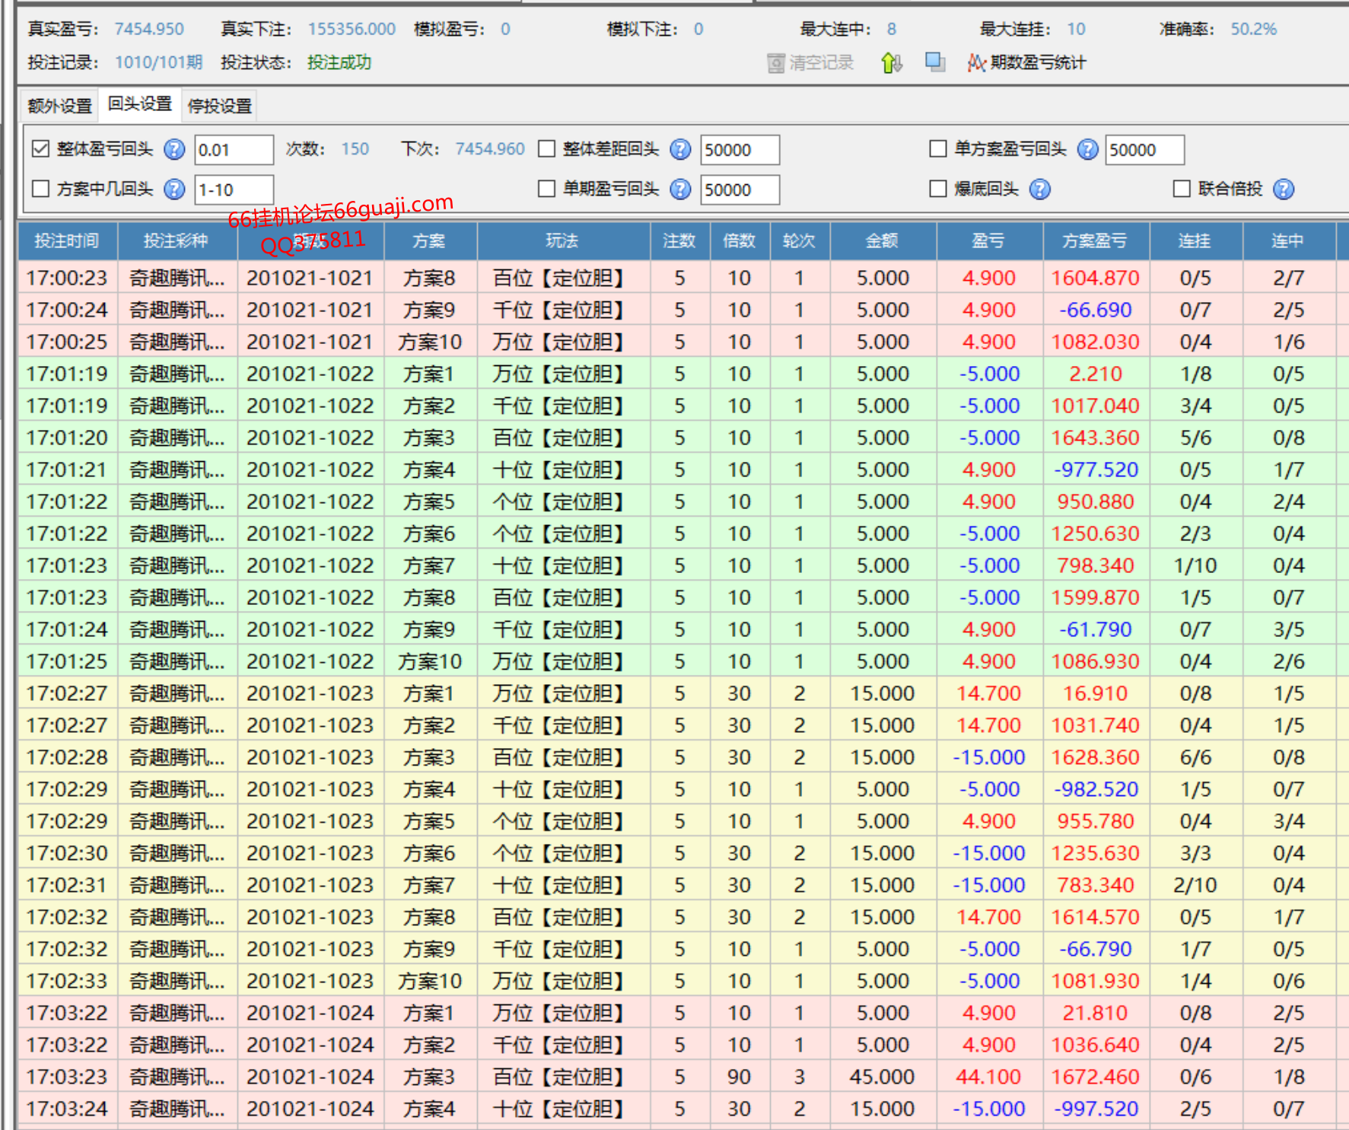Switch to the 回头设置 tab
Screen dimensions: 1349x1130
(139, 104)
